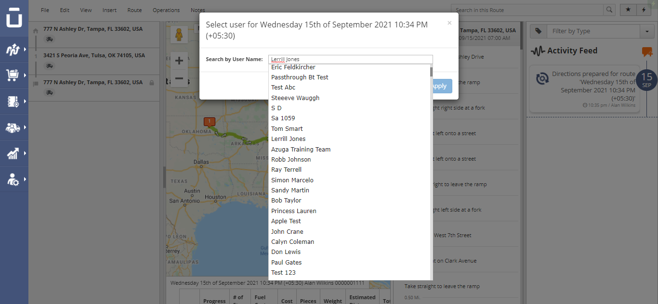Open the Route menu
The height and width of the screenshot is (304, 658).
[x=134, y=10]
